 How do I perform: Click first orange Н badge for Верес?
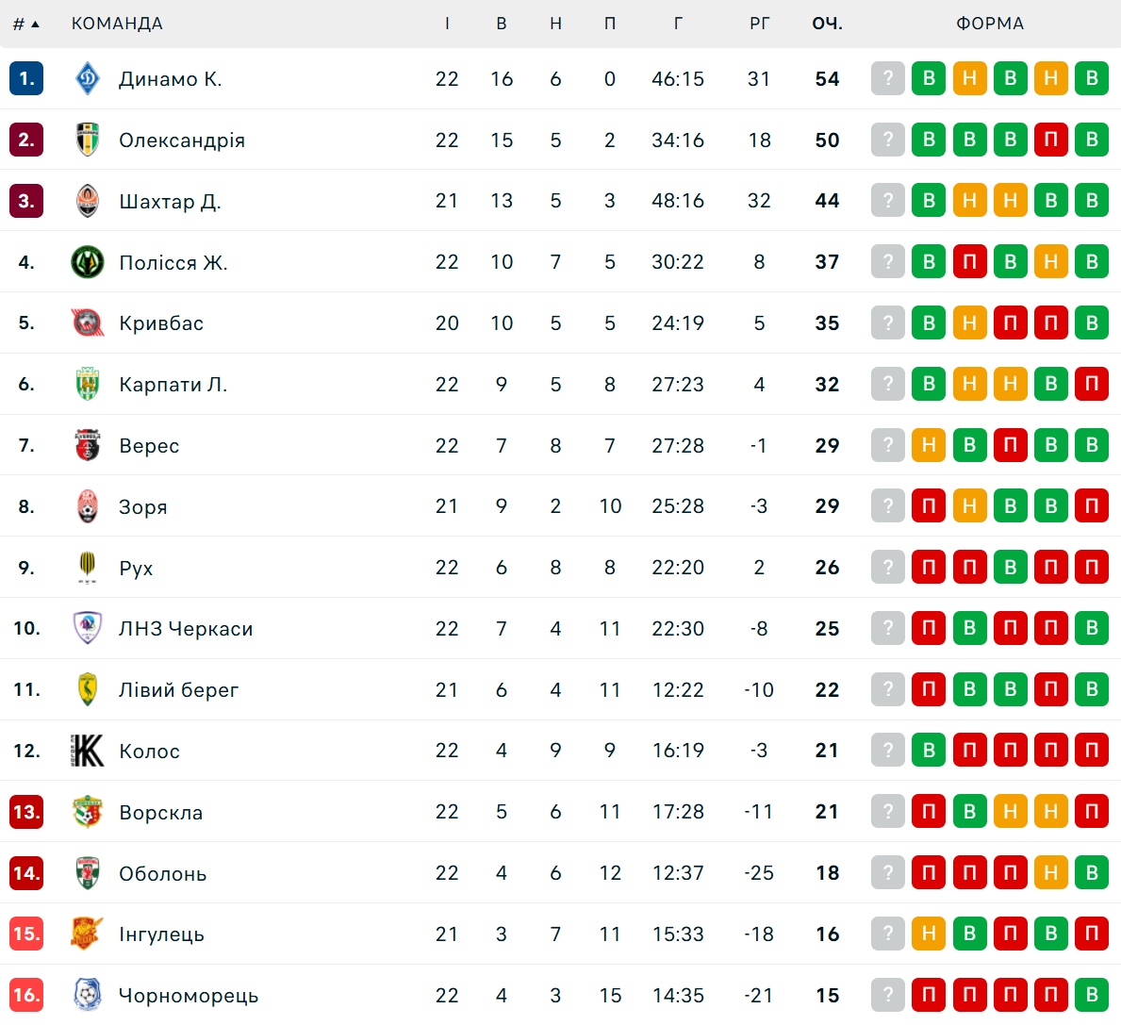[929, 445]
